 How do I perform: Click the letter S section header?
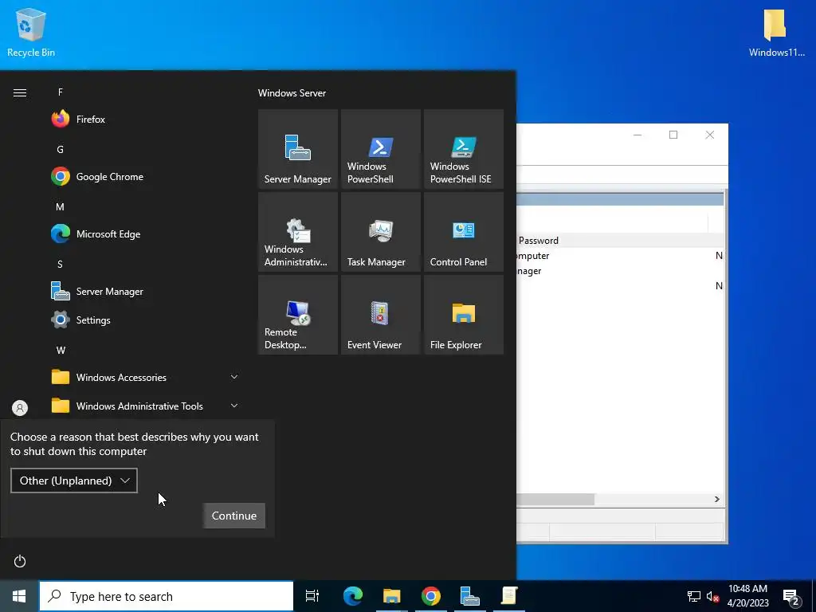(61, 264)
